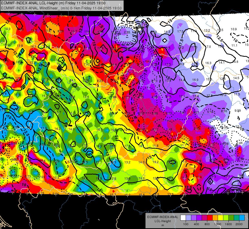Click the 5.54 wind shear value
This screenshot has height=229, width=249.
210,112
